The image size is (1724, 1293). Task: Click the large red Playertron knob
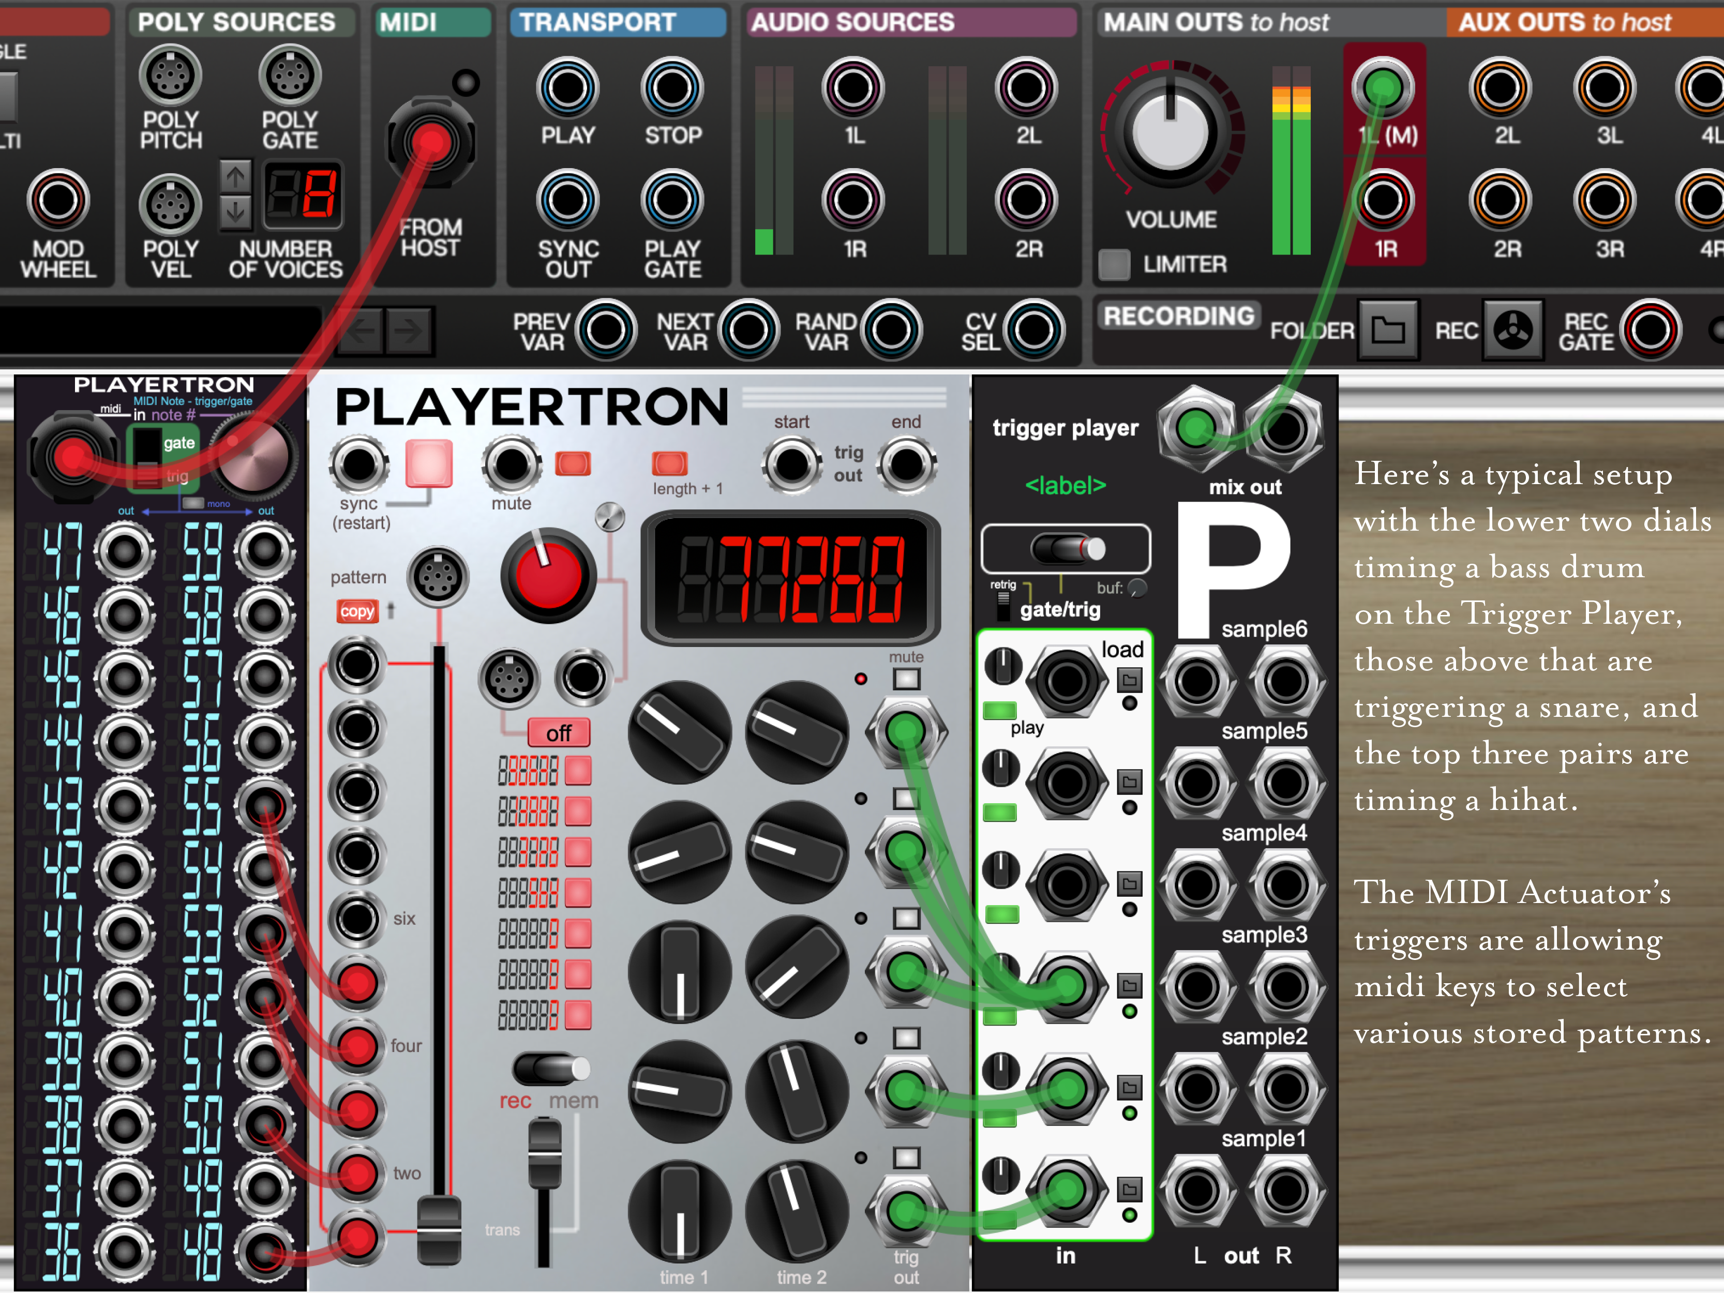click(x=548, y=576)
